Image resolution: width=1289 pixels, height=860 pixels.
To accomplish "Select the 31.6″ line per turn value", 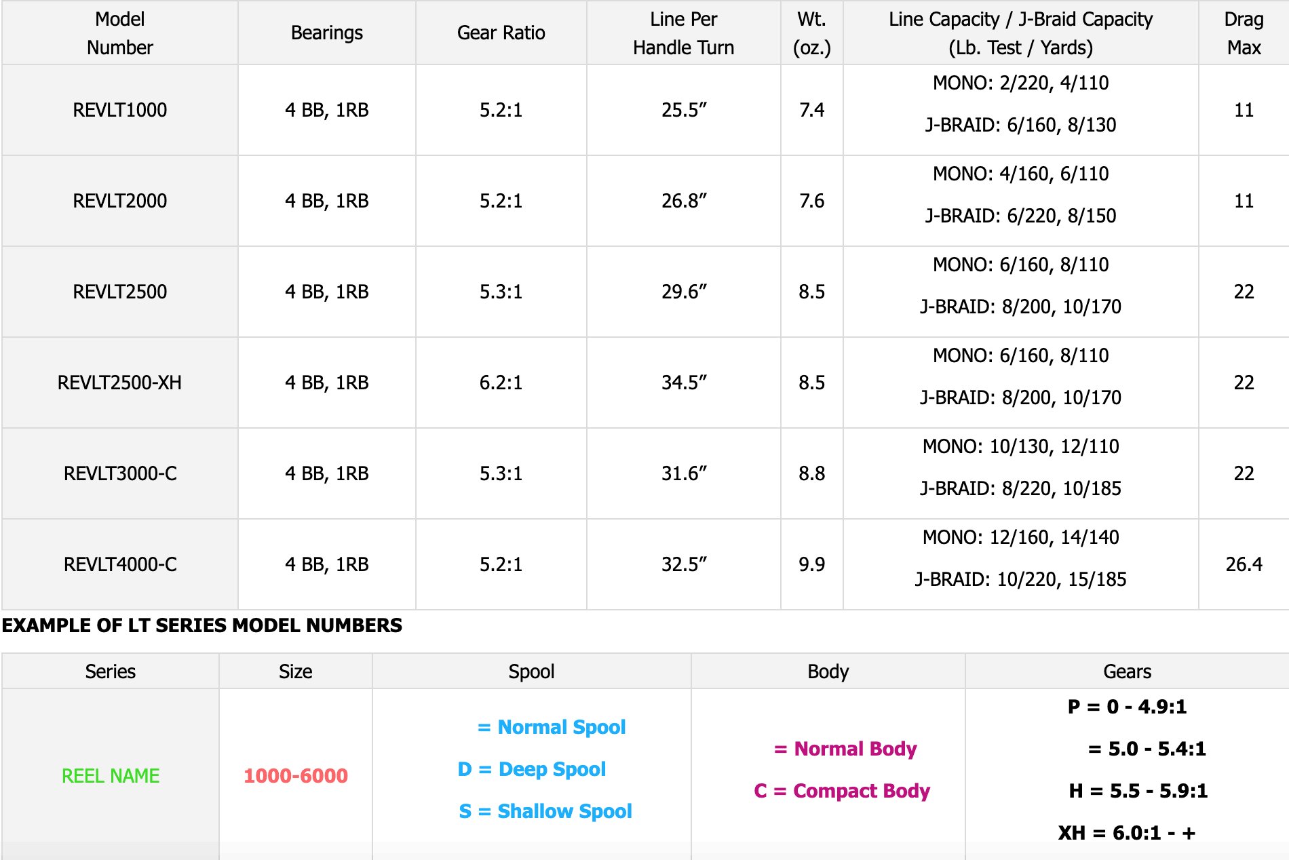I will click(x=684, y=473).
